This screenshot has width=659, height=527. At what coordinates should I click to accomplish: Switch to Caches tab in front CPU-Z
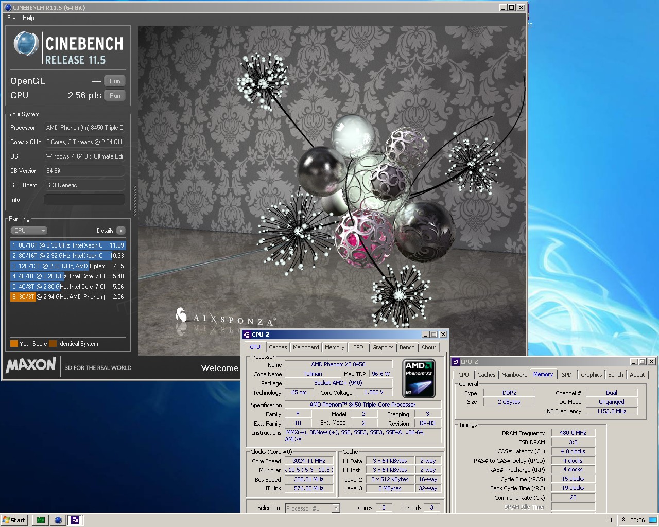point(278,347)
